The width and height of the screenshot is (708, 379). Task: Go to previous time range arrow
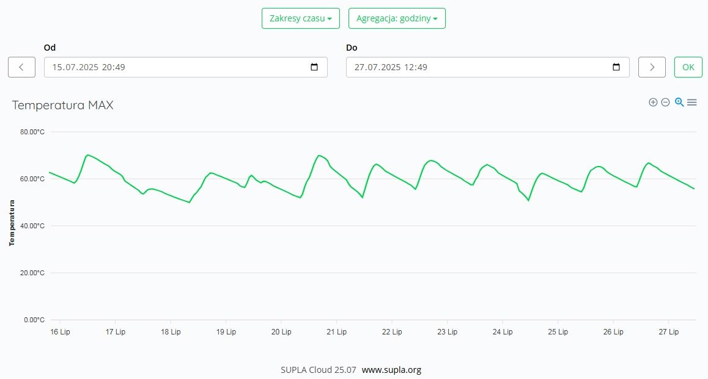point(21,67)
